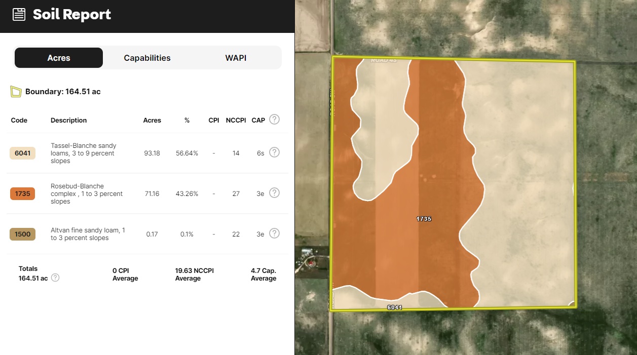Open help icon in table header row
This screenshot has height=355, width=637.
coord(274,120)
